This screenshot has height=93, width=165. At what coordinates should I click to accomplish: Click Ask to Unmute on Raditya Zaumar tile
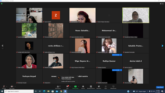coord(116,55)
